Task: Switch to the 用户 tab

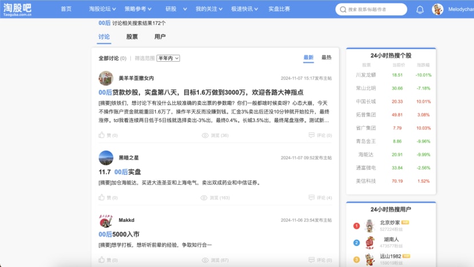Action: coord(160,37)
